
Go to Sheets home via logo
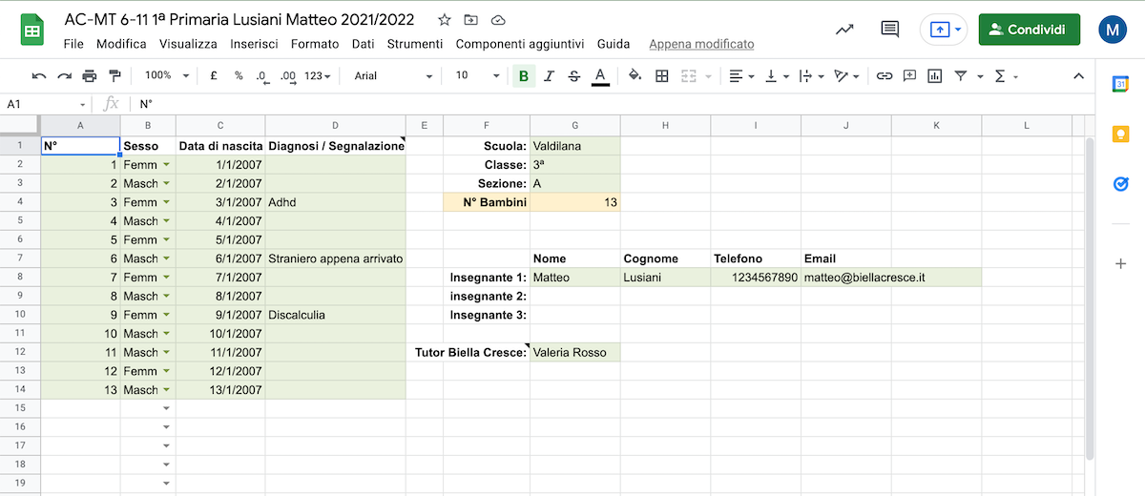(31, 30)
